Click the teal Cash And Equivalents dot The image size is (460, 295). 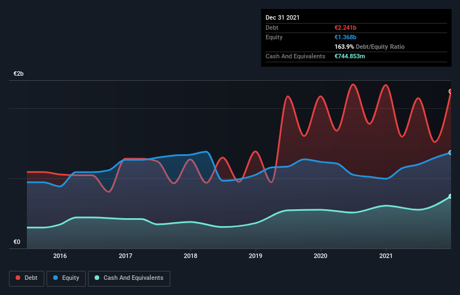pyautogui.click(x=97, y=278)
